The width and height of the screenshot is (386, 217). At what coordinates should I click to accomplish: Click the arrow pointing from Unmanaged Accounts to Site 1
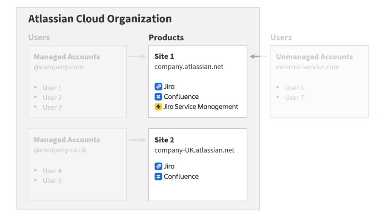point(258,57)
